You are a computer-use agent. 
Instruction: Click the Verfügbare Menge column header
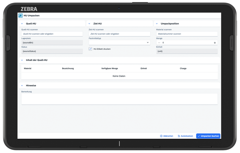click(x=110, y=69)
